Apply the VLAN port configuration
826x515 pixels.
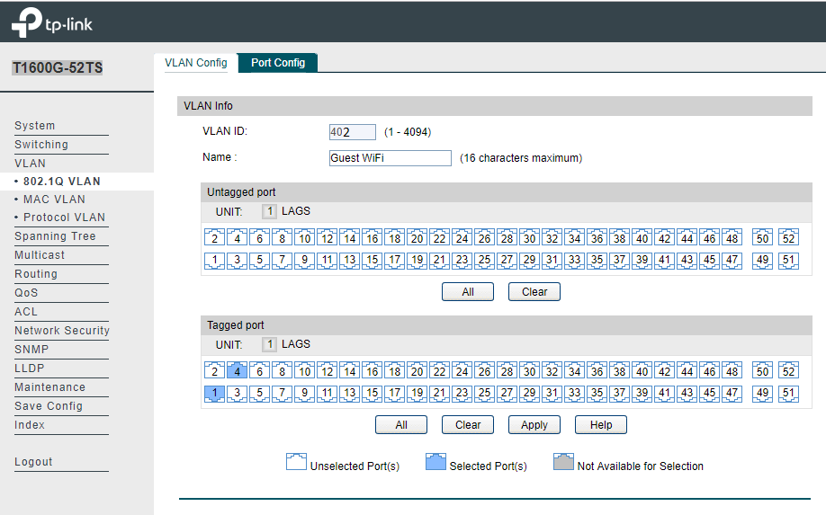click(x=534, y=425)
